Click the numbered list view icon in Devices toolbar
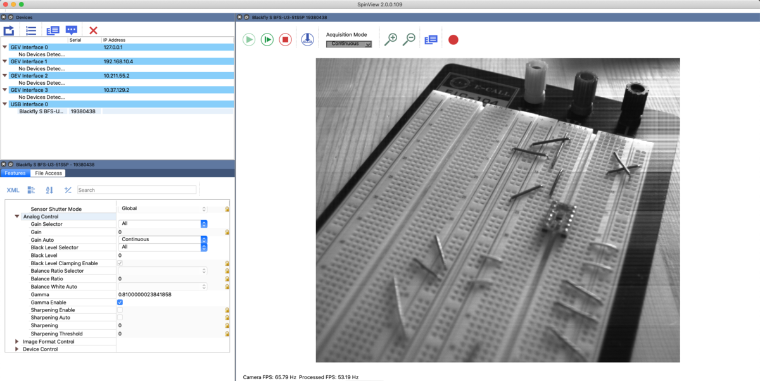Screen dimensions: 760x381 (x=30, y=30)
